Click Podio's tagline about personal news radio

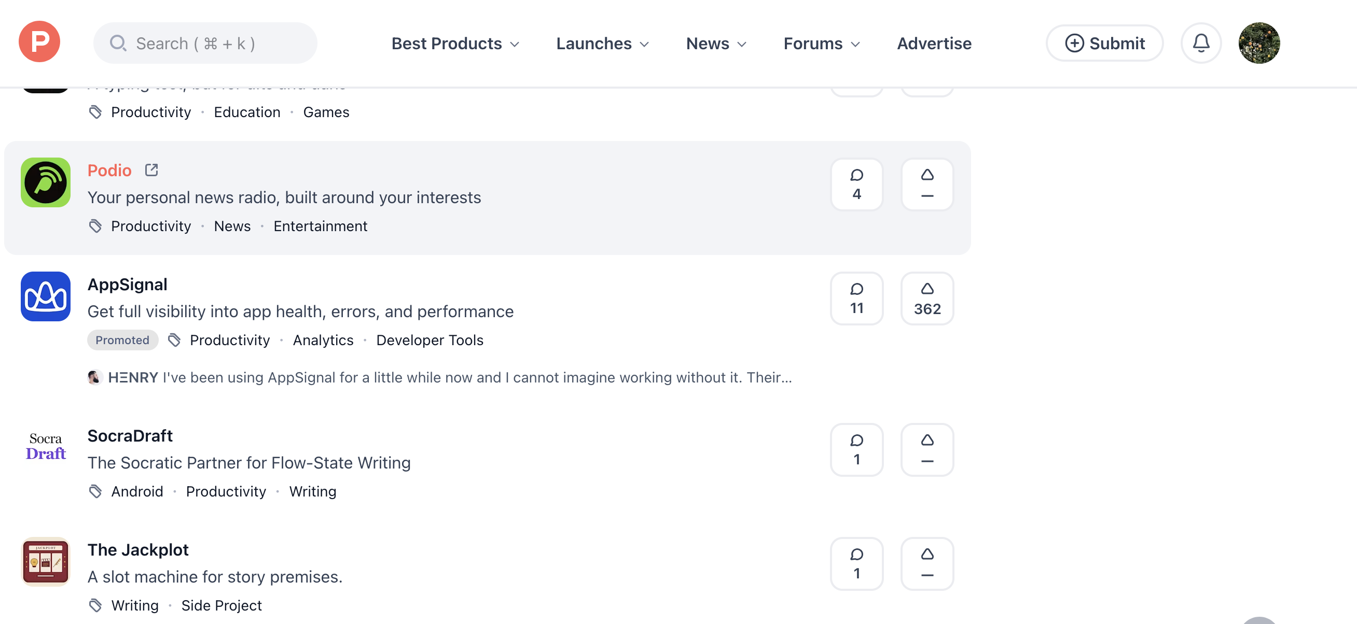click(284, 197)
